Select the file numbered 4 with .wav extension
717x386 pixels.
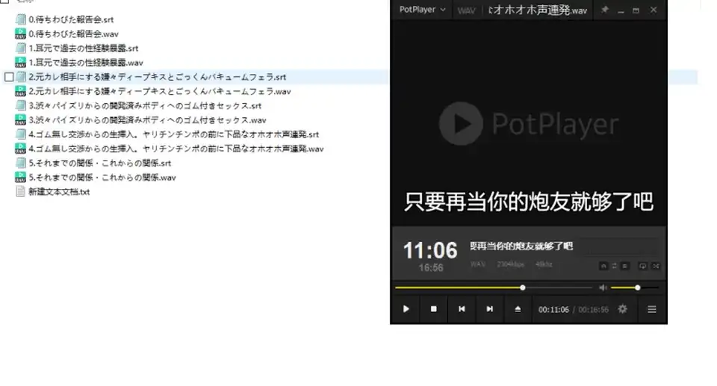tap(176, 149)
